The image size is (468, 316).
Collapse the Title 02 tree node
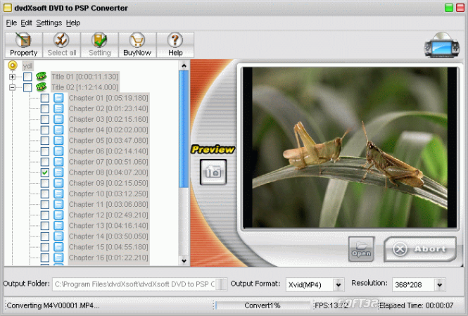tap(12, 87)
